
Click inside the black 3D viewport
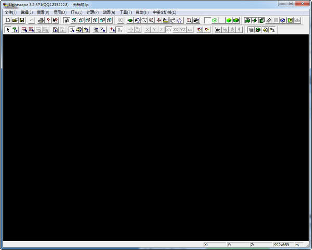156,135
